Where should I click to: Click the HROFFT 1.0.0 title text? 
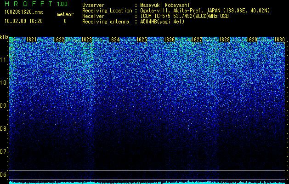[x=36, y=4]
